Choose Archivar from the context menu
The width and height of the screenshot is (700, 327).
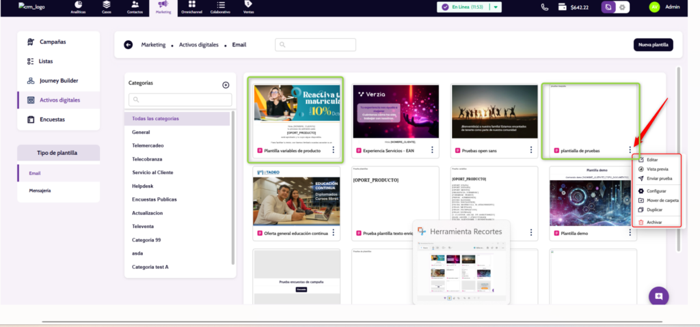click(x=654, y=223)
